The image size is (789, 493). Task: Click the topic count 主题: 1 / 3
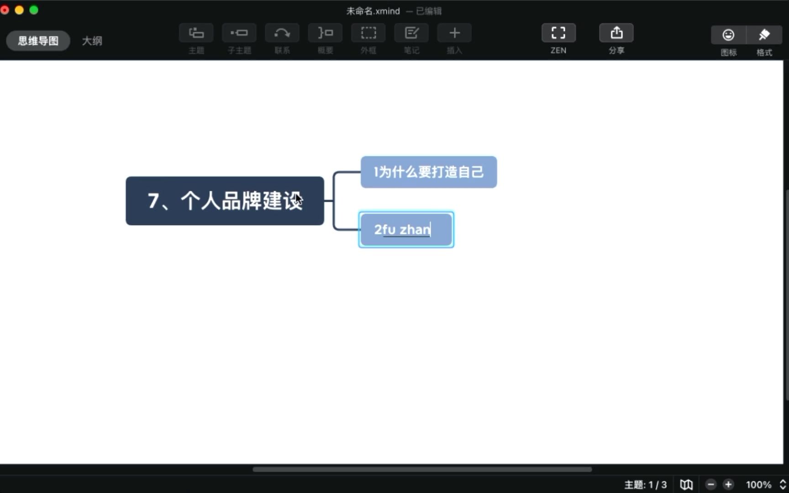[x=645, y=485]
